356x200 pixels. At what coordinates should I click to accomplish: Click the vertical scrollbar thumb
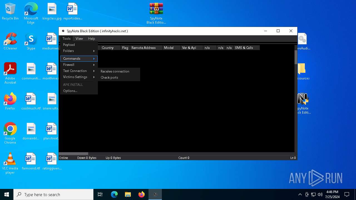point(296,57)
